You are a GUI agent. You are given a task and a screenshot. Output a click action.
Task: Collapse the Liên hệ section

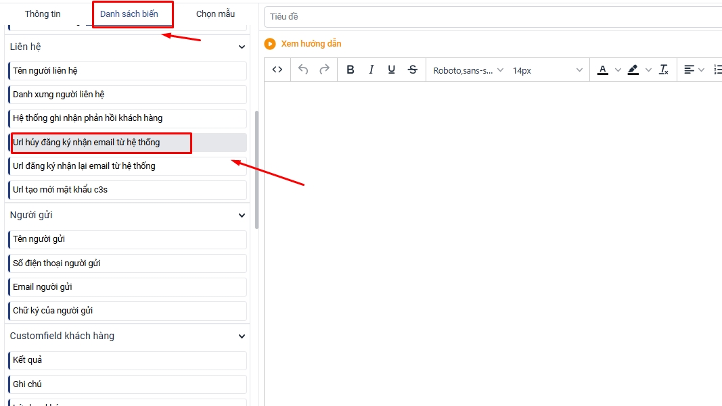(242, 47)
